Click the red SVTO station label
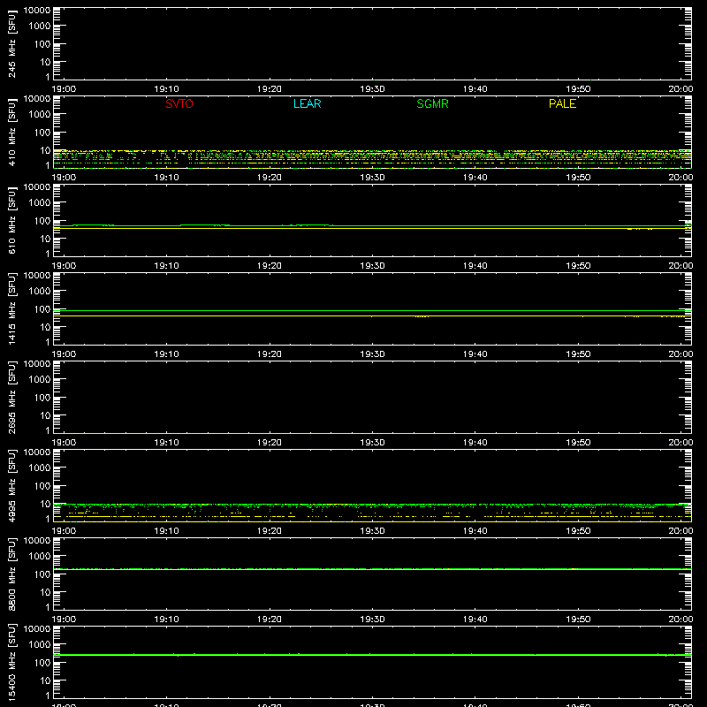This screenshot has height=707, width=707. 179,103
